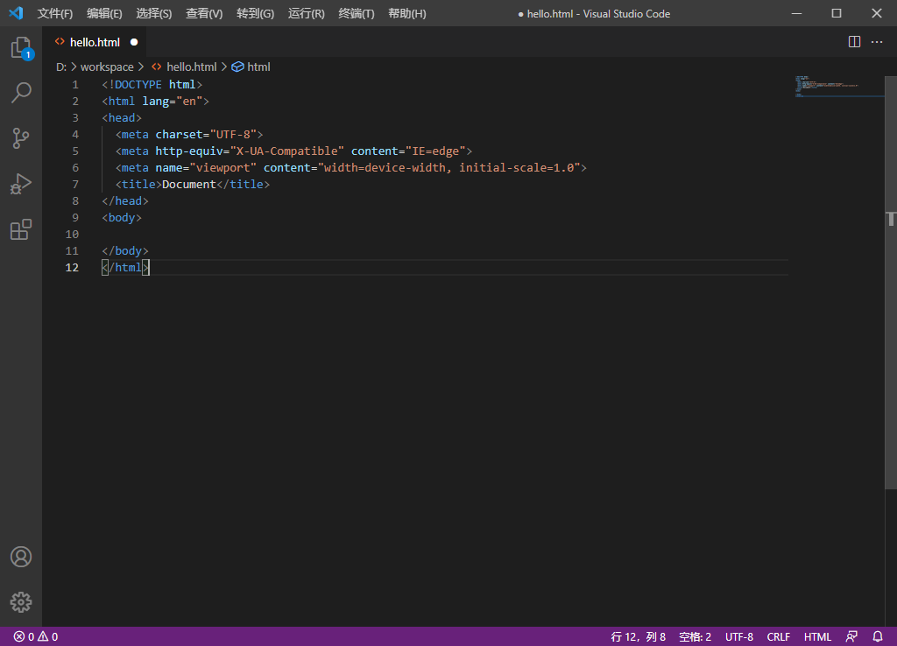This screenshot has width=897, height=646.
Task: Open the 文件(F) menu
Action: pyautogui.click(x=55, y=14)
